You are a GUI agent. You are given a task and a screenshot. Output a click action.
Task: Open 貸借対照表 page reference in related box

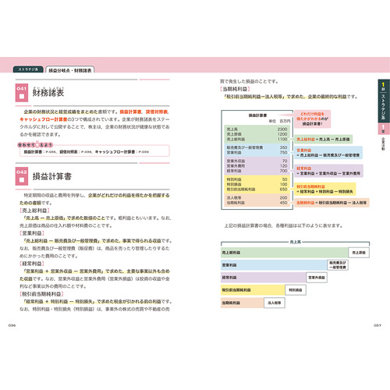point(76,152)
